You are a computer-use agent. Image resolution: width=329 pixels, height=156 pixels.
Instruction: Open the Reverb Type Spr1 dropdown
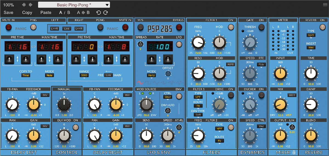311,35
